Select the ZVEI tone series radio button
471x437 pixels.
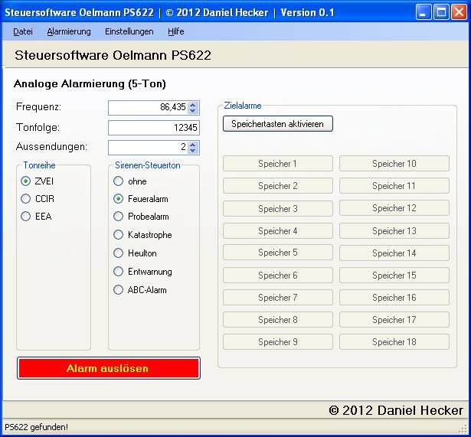(x=26, y=181)
